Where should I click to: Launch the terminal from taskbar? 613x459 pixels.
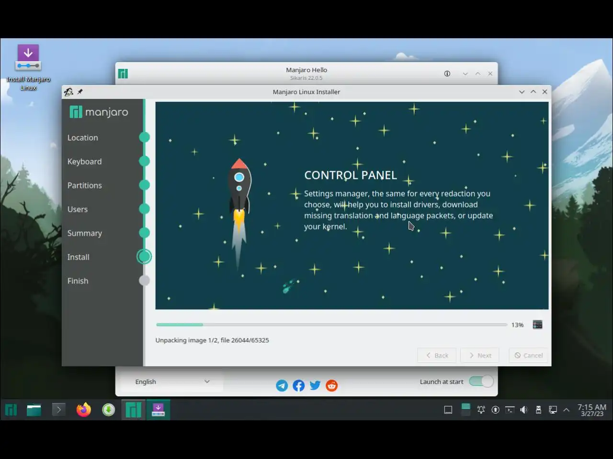58,410
